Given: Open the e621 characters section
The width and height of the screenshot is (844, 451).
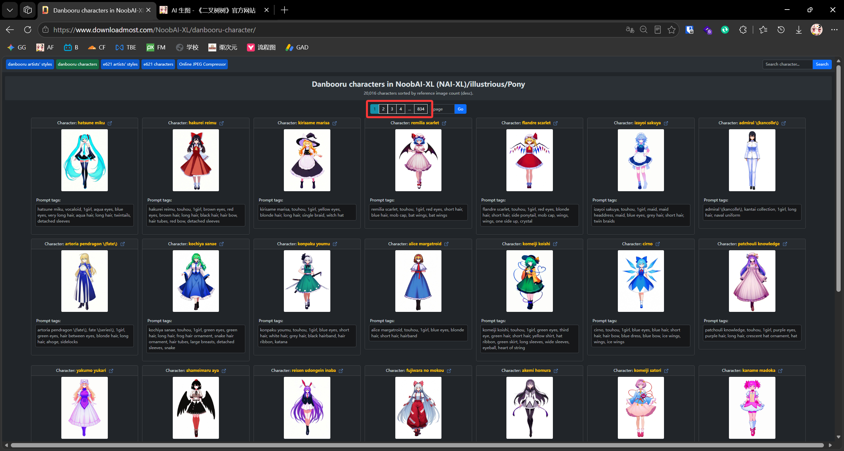Looking at the screenshot, I should click(158, 64).
